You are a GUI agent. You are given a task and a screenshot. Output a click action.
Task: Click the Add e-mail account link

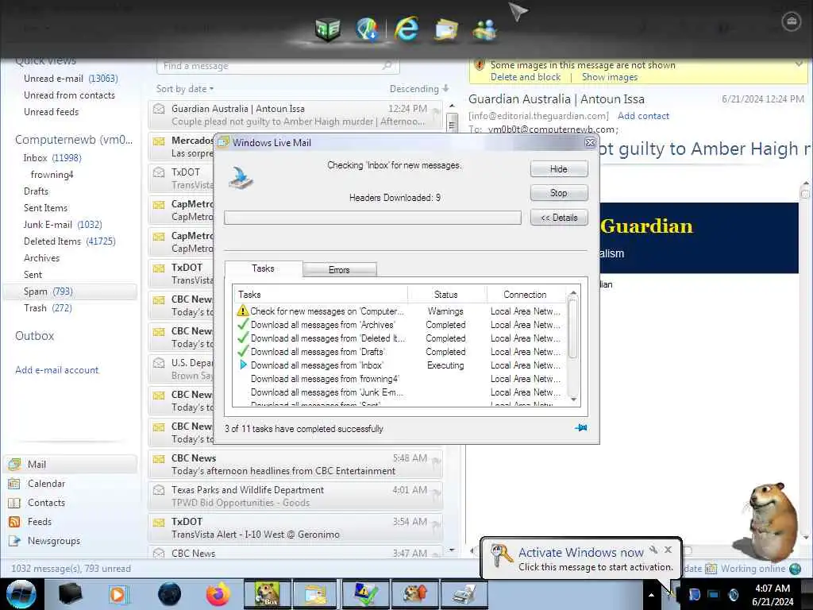point(57,370)
